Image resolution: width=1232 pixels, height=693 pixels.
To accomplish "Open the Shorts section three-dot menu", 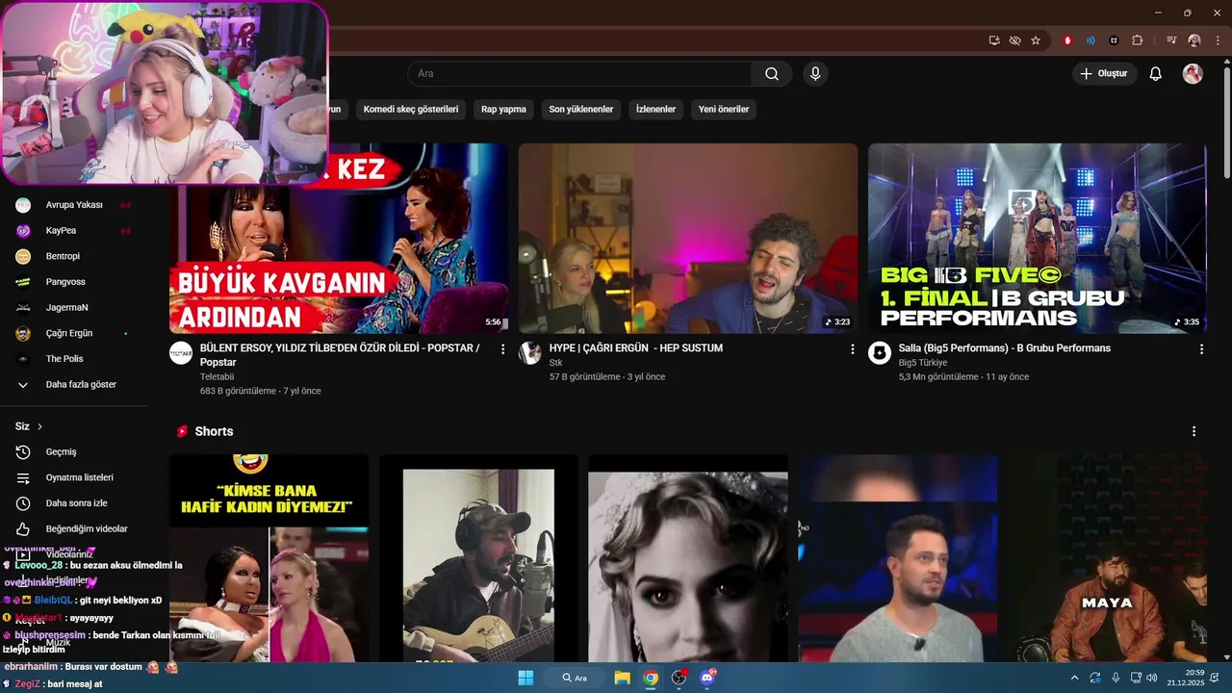I will (1193, 431).
